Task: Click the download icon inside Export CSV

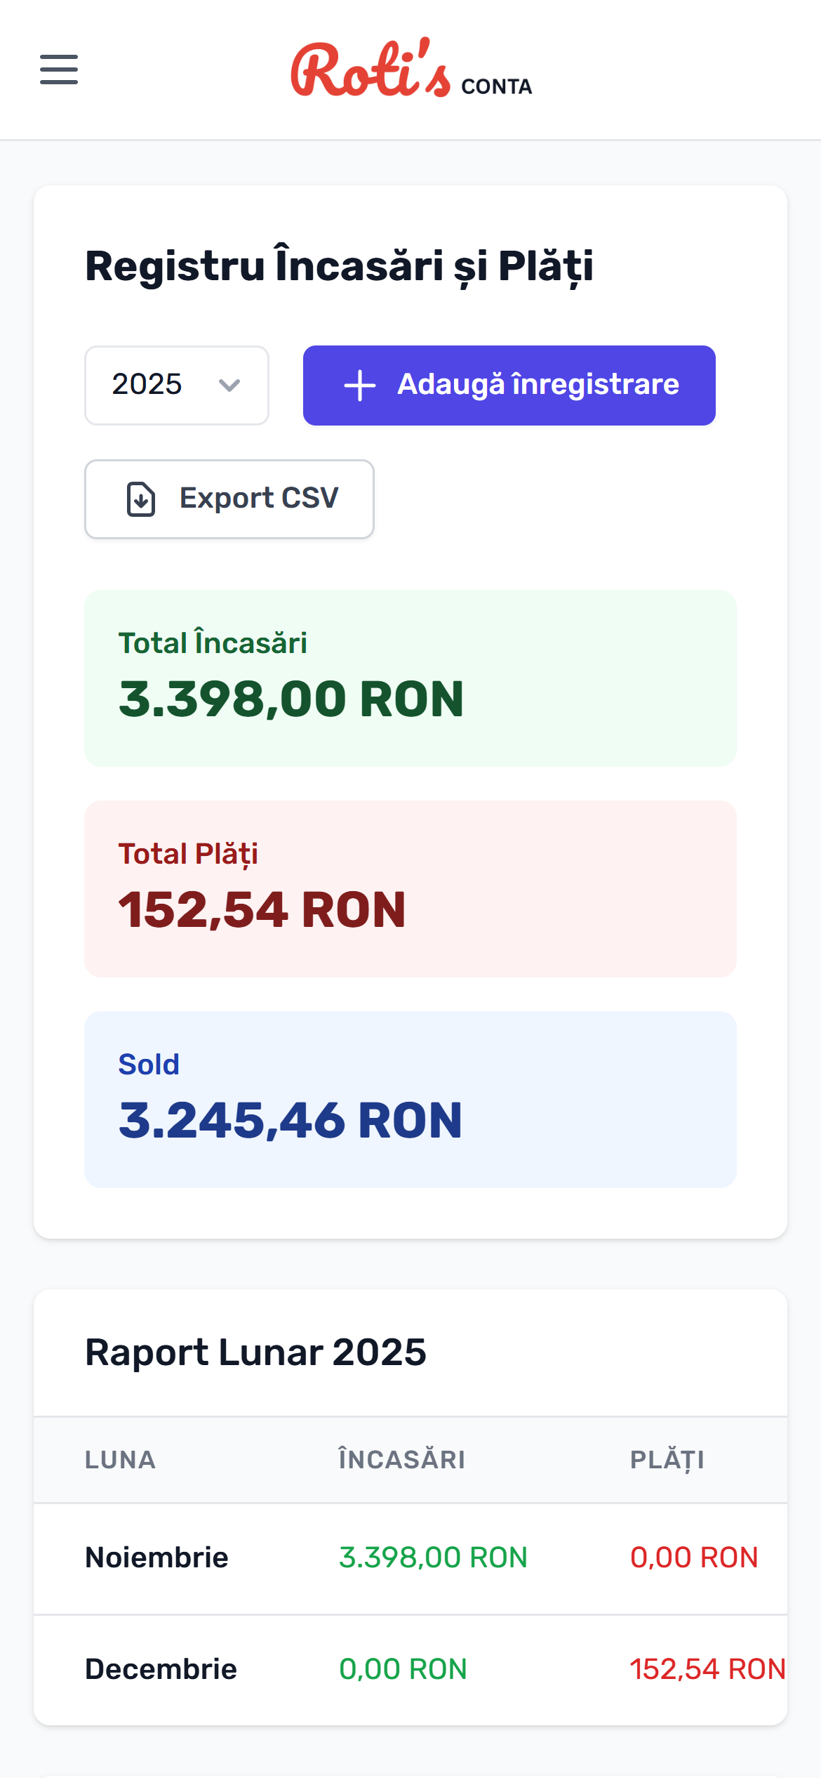Action: point(140,499)
